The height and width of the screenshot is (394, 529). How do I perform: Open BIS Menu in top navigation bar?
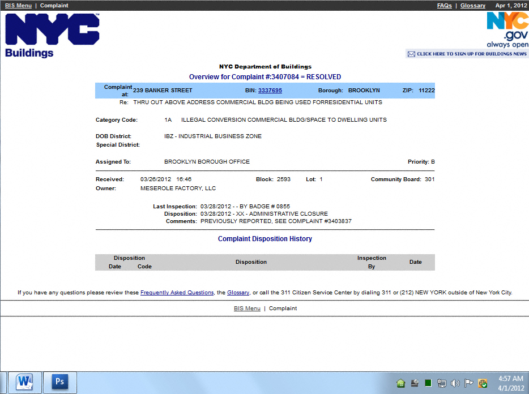18,6
